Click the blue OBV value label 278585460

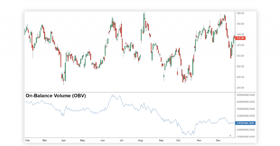pos(245,123)
